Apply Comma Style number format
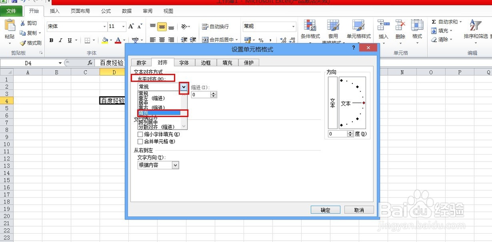492x242 pixels. tap(270, 40)
